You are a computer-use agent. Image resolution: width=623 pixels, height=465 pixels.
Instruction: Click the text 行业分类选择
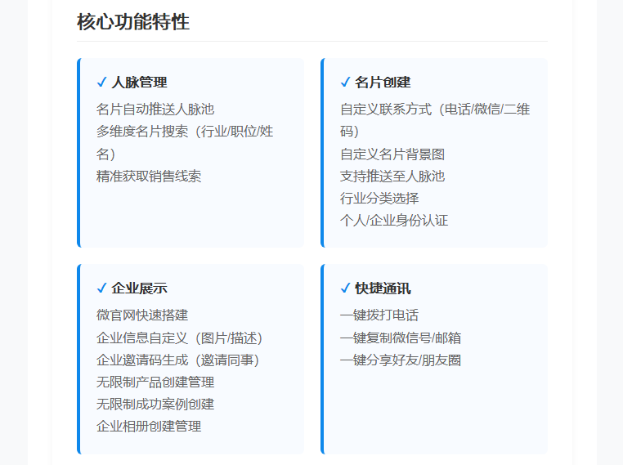point(379,198)
